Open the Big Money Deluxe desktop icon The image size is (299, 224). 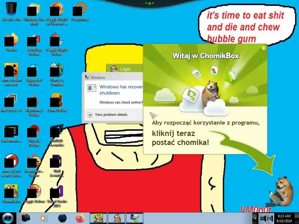[x=34, y=105]
